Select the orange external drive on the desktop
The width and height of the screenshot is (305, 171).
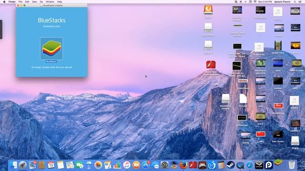pos(208,9)
